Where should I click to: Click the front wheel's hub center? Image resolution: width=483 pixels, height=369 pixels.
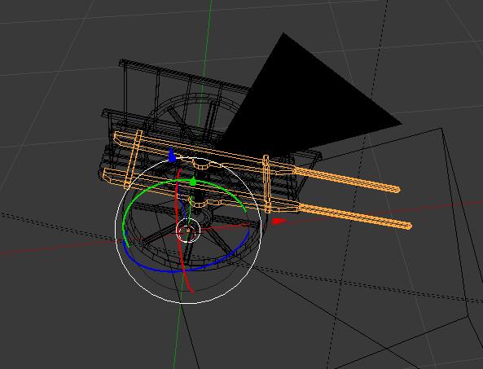(188, 231)
